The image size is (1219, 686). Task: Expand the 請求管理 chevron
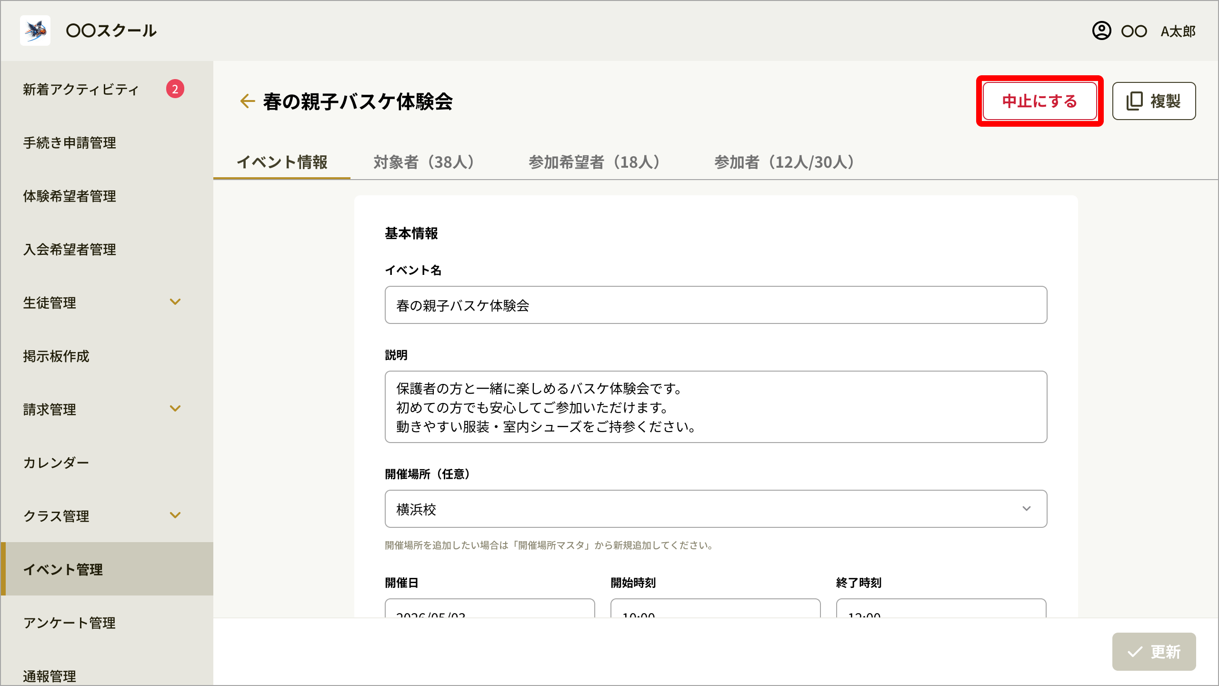(x=175, y=409)
